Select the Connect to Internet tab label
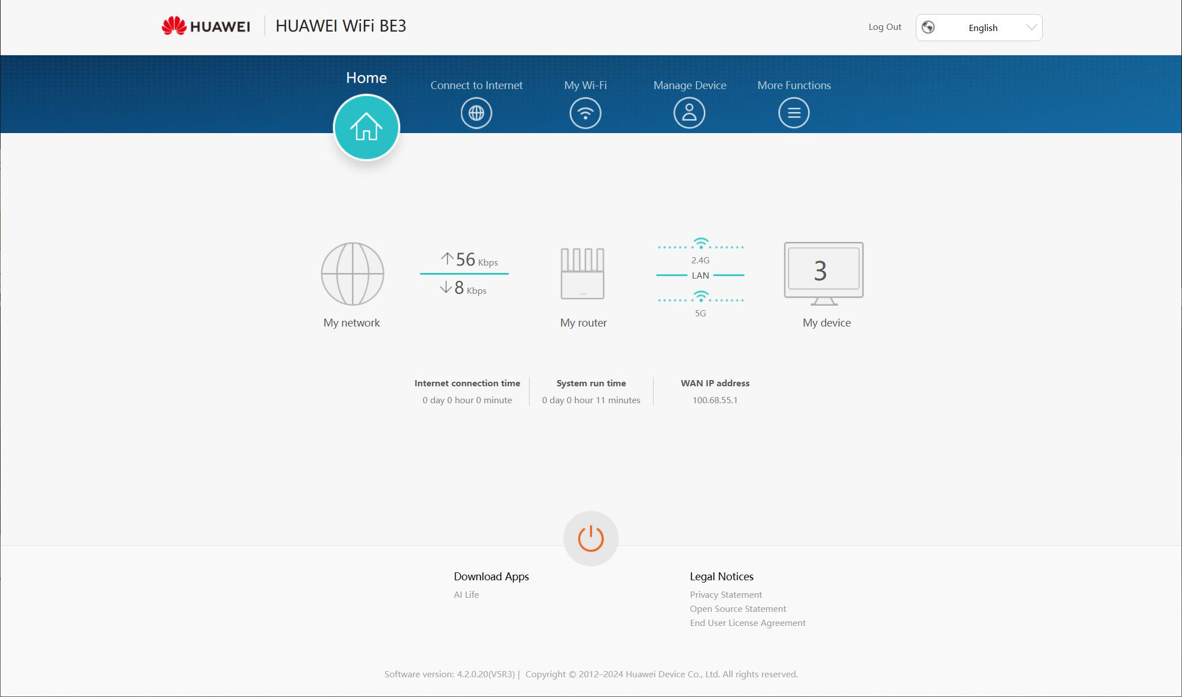The image size is (1182, 697). click(477, 85)
